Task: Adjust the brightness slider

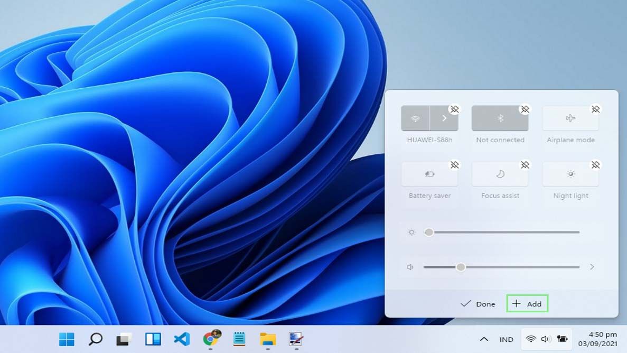Action: tap(429, 231)
